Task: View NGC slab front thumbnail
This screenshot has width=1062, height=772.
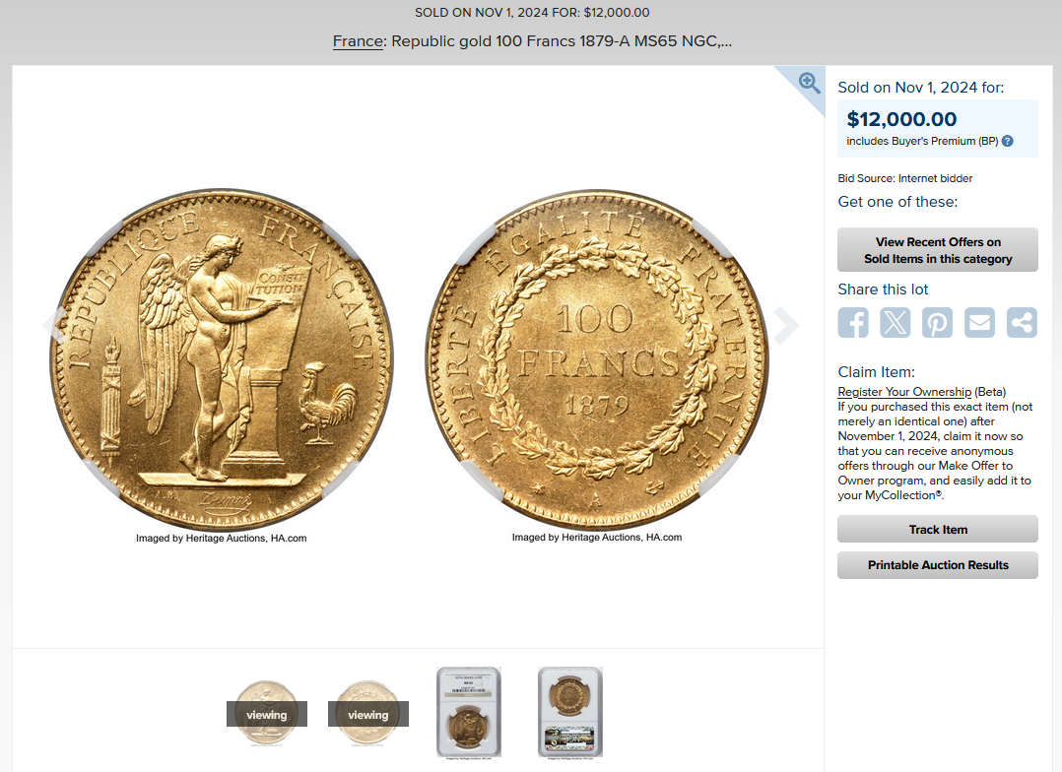Action: click(x=469, y=712)
